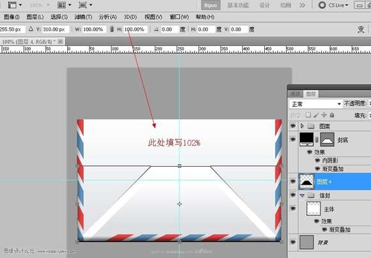Hide all effects of 封底 layer
371x258 pixels.
point(309,152)
